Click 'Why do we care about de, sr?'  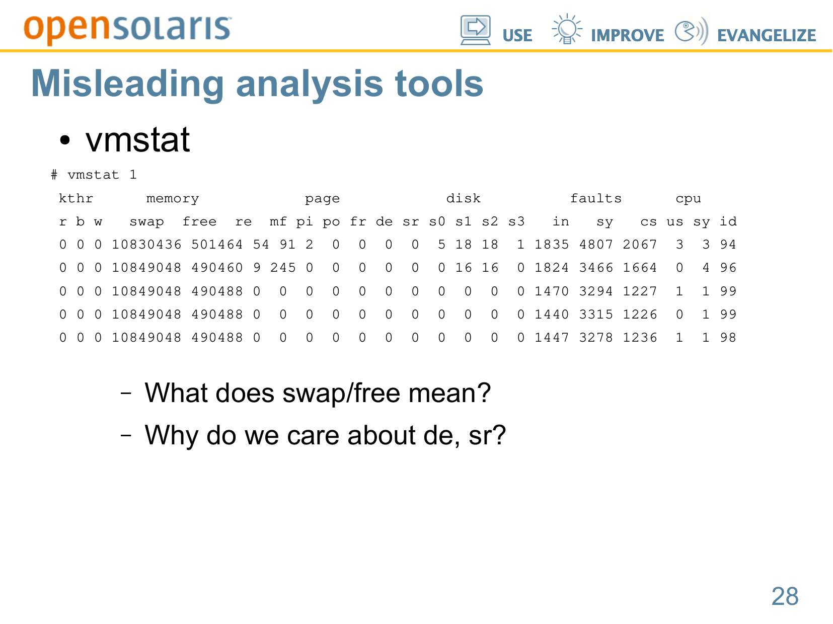pyautogui.click(x=325, y=435)
